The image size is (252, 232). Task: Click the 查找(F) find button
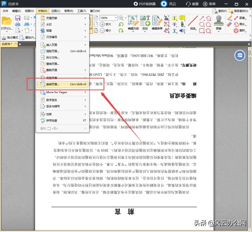point(220,11)
